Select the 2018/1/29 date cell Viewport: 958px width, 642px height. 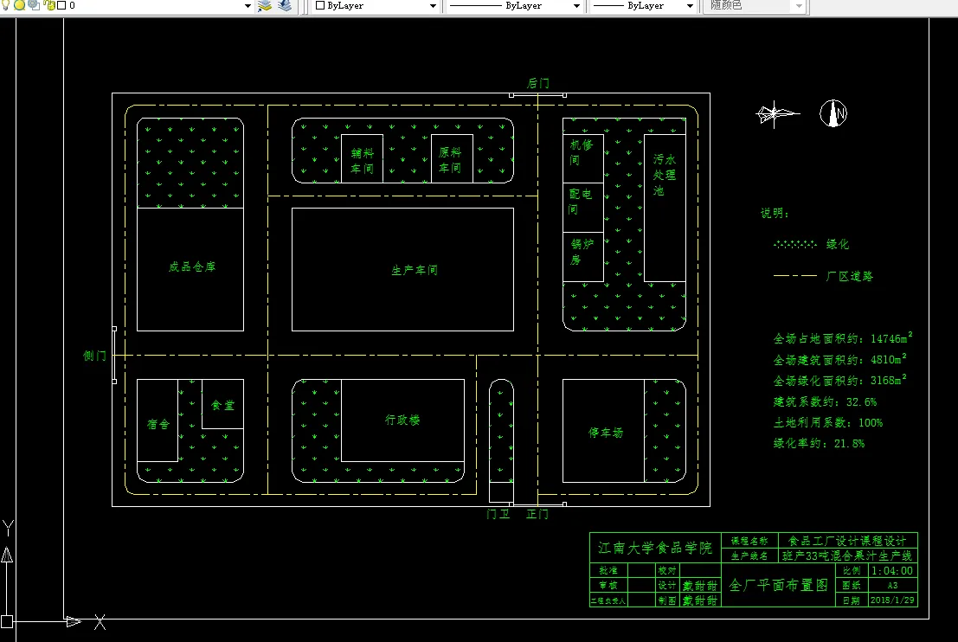(892, 600)
